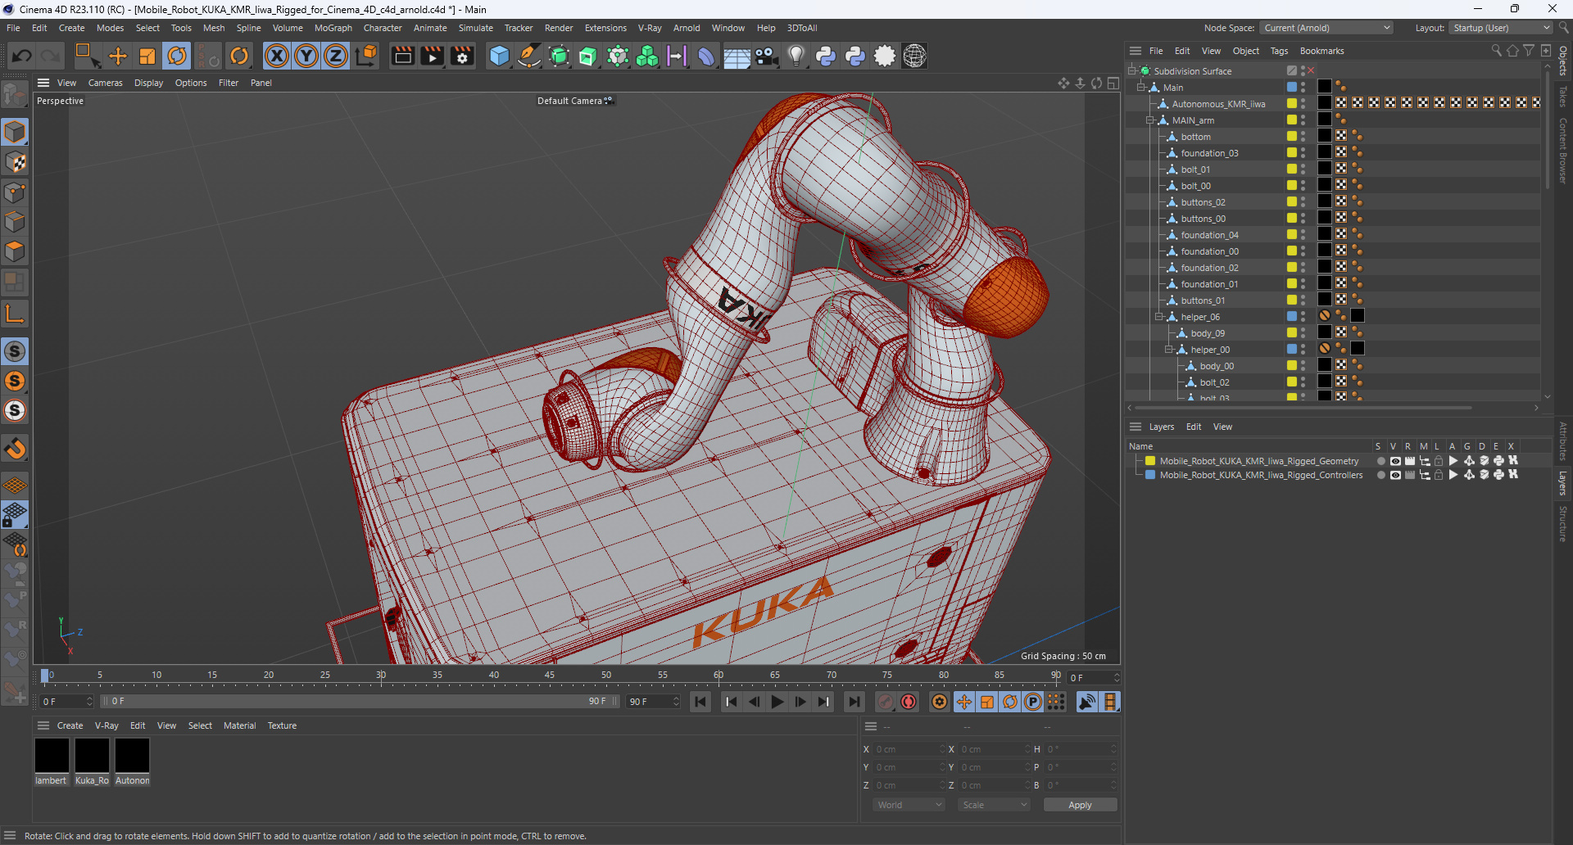
Task: Click current frame field in timeline
Action: point(1094,678)
